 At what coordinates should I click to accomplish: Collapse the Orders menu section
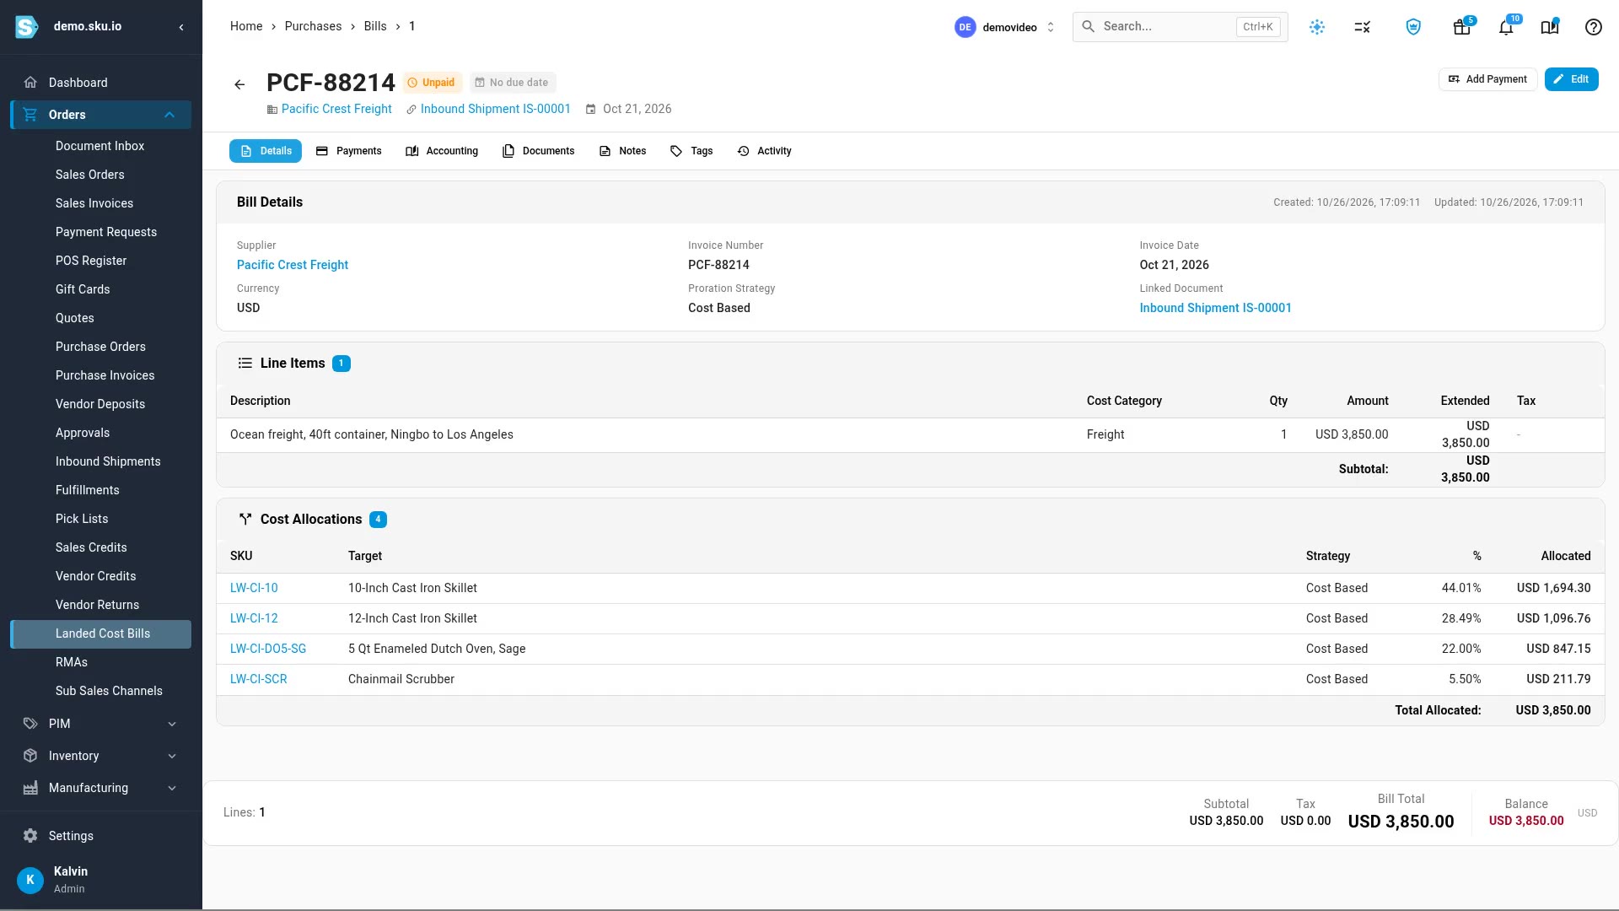pyautogui.click(x=101, y=115)
